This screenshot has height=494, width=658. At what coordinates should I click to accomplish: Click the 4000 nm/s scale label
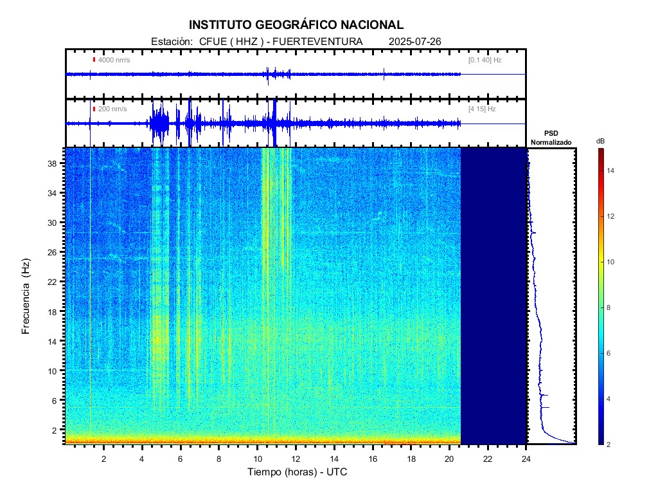pos(114,60)
